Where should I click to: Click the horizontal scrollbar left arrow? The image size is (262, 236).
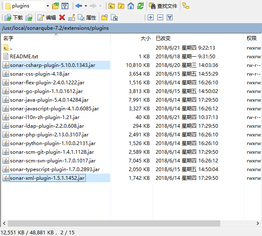4,223
